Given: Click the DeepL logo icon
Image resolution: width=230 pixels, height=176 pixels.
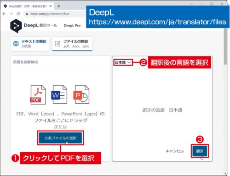Looking at the screenshot, I should click(x=16, y=26).
